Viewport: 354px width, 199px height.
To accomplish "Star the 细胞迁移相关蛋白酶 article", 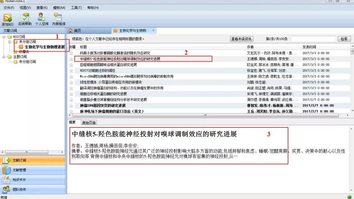I will 71,94.
